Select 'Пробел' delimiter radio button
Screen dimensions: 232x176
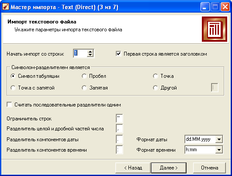click(x=84, y=76)
